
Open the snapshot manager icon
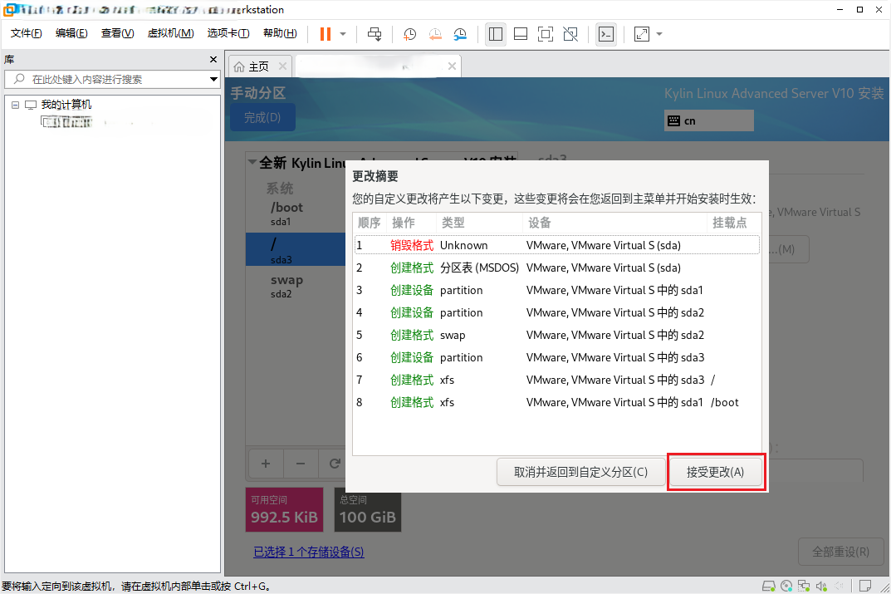point(460,34)
